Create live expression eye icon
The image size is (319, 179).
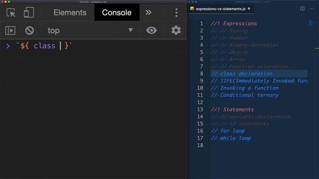152,30
